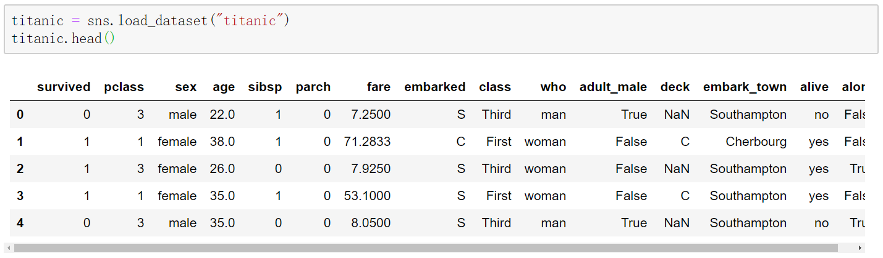Click row index 0 label
883x258 pixels.
[20, 115]
